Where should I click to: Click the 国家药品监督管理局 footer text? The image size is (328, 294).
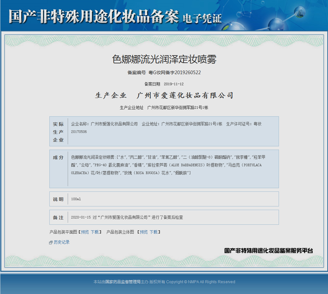coord(123,282)
